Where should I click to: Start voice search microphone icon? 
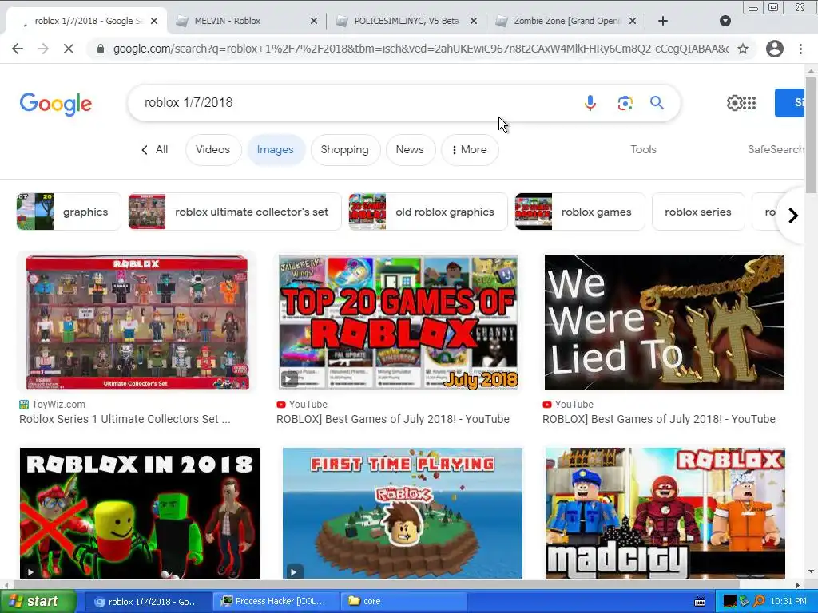[x=590, y=103]
